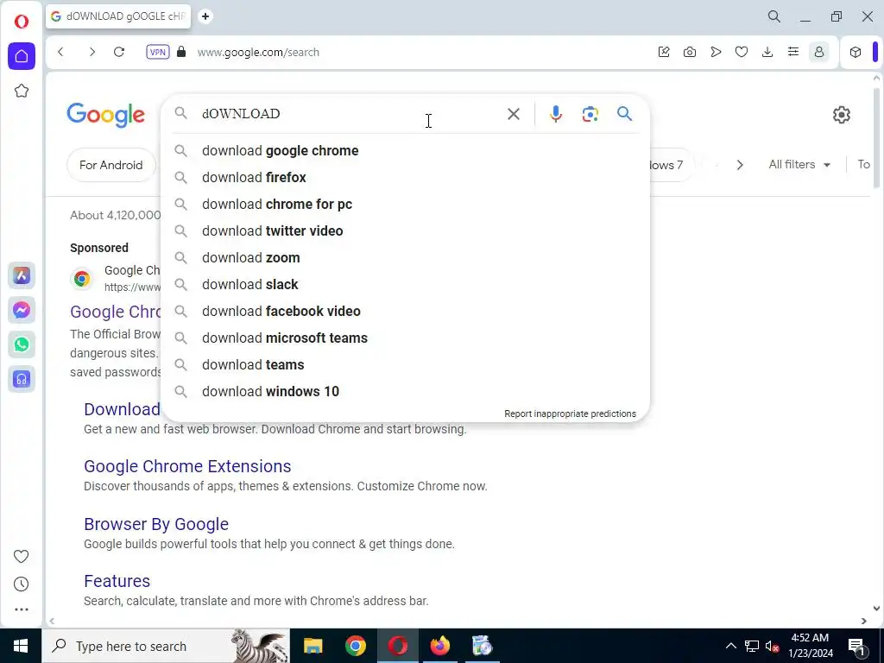The height and width of the screenshot is (663, 884).
Task: Go back to previous page
Action: 61,52
